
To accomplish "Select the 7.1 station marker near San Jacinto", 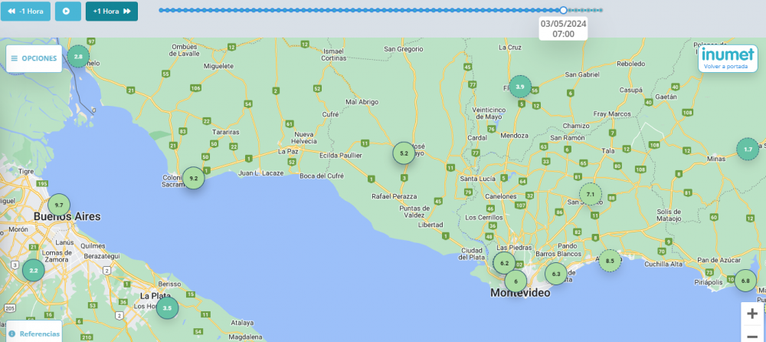I will (x=591, y=195).
